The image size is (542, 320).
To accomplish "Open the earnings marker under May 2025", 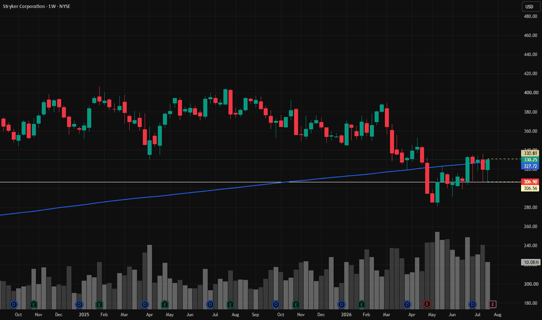I will click(165, 304).
